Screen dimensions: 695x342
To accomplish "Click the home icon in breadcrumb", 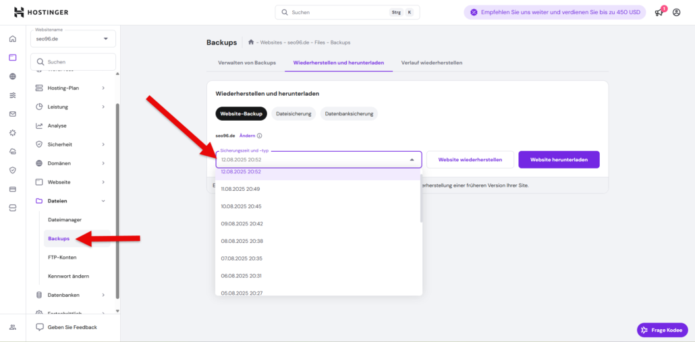I will click(251, 42).
